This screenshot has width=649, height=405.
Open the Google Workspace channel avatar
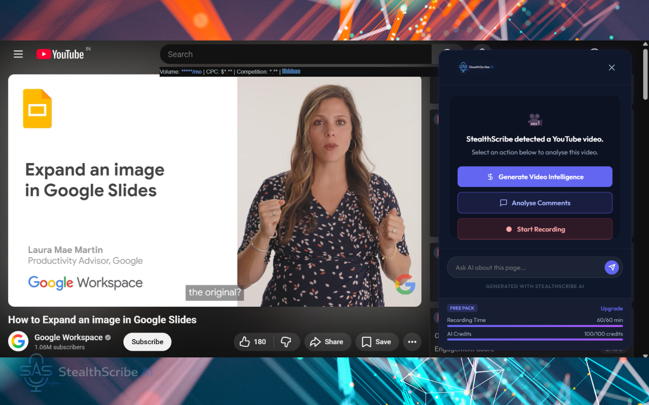click(x=18, y=341)
